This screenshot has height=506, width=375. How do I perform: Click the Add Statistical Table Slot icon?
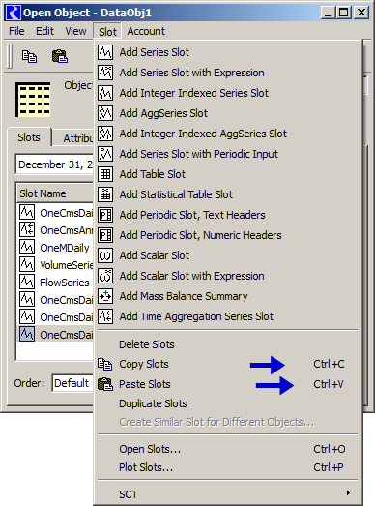tap(105, 194)
